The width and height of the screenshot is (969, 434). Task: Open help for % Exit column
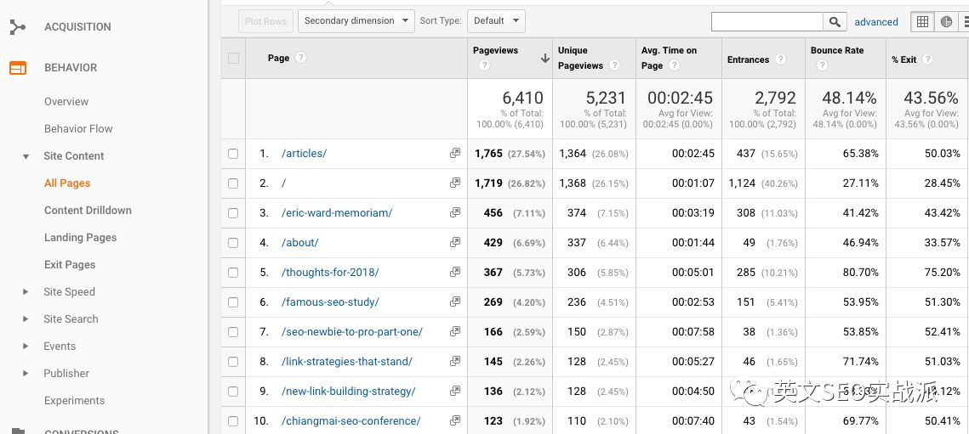coord(927,59)
